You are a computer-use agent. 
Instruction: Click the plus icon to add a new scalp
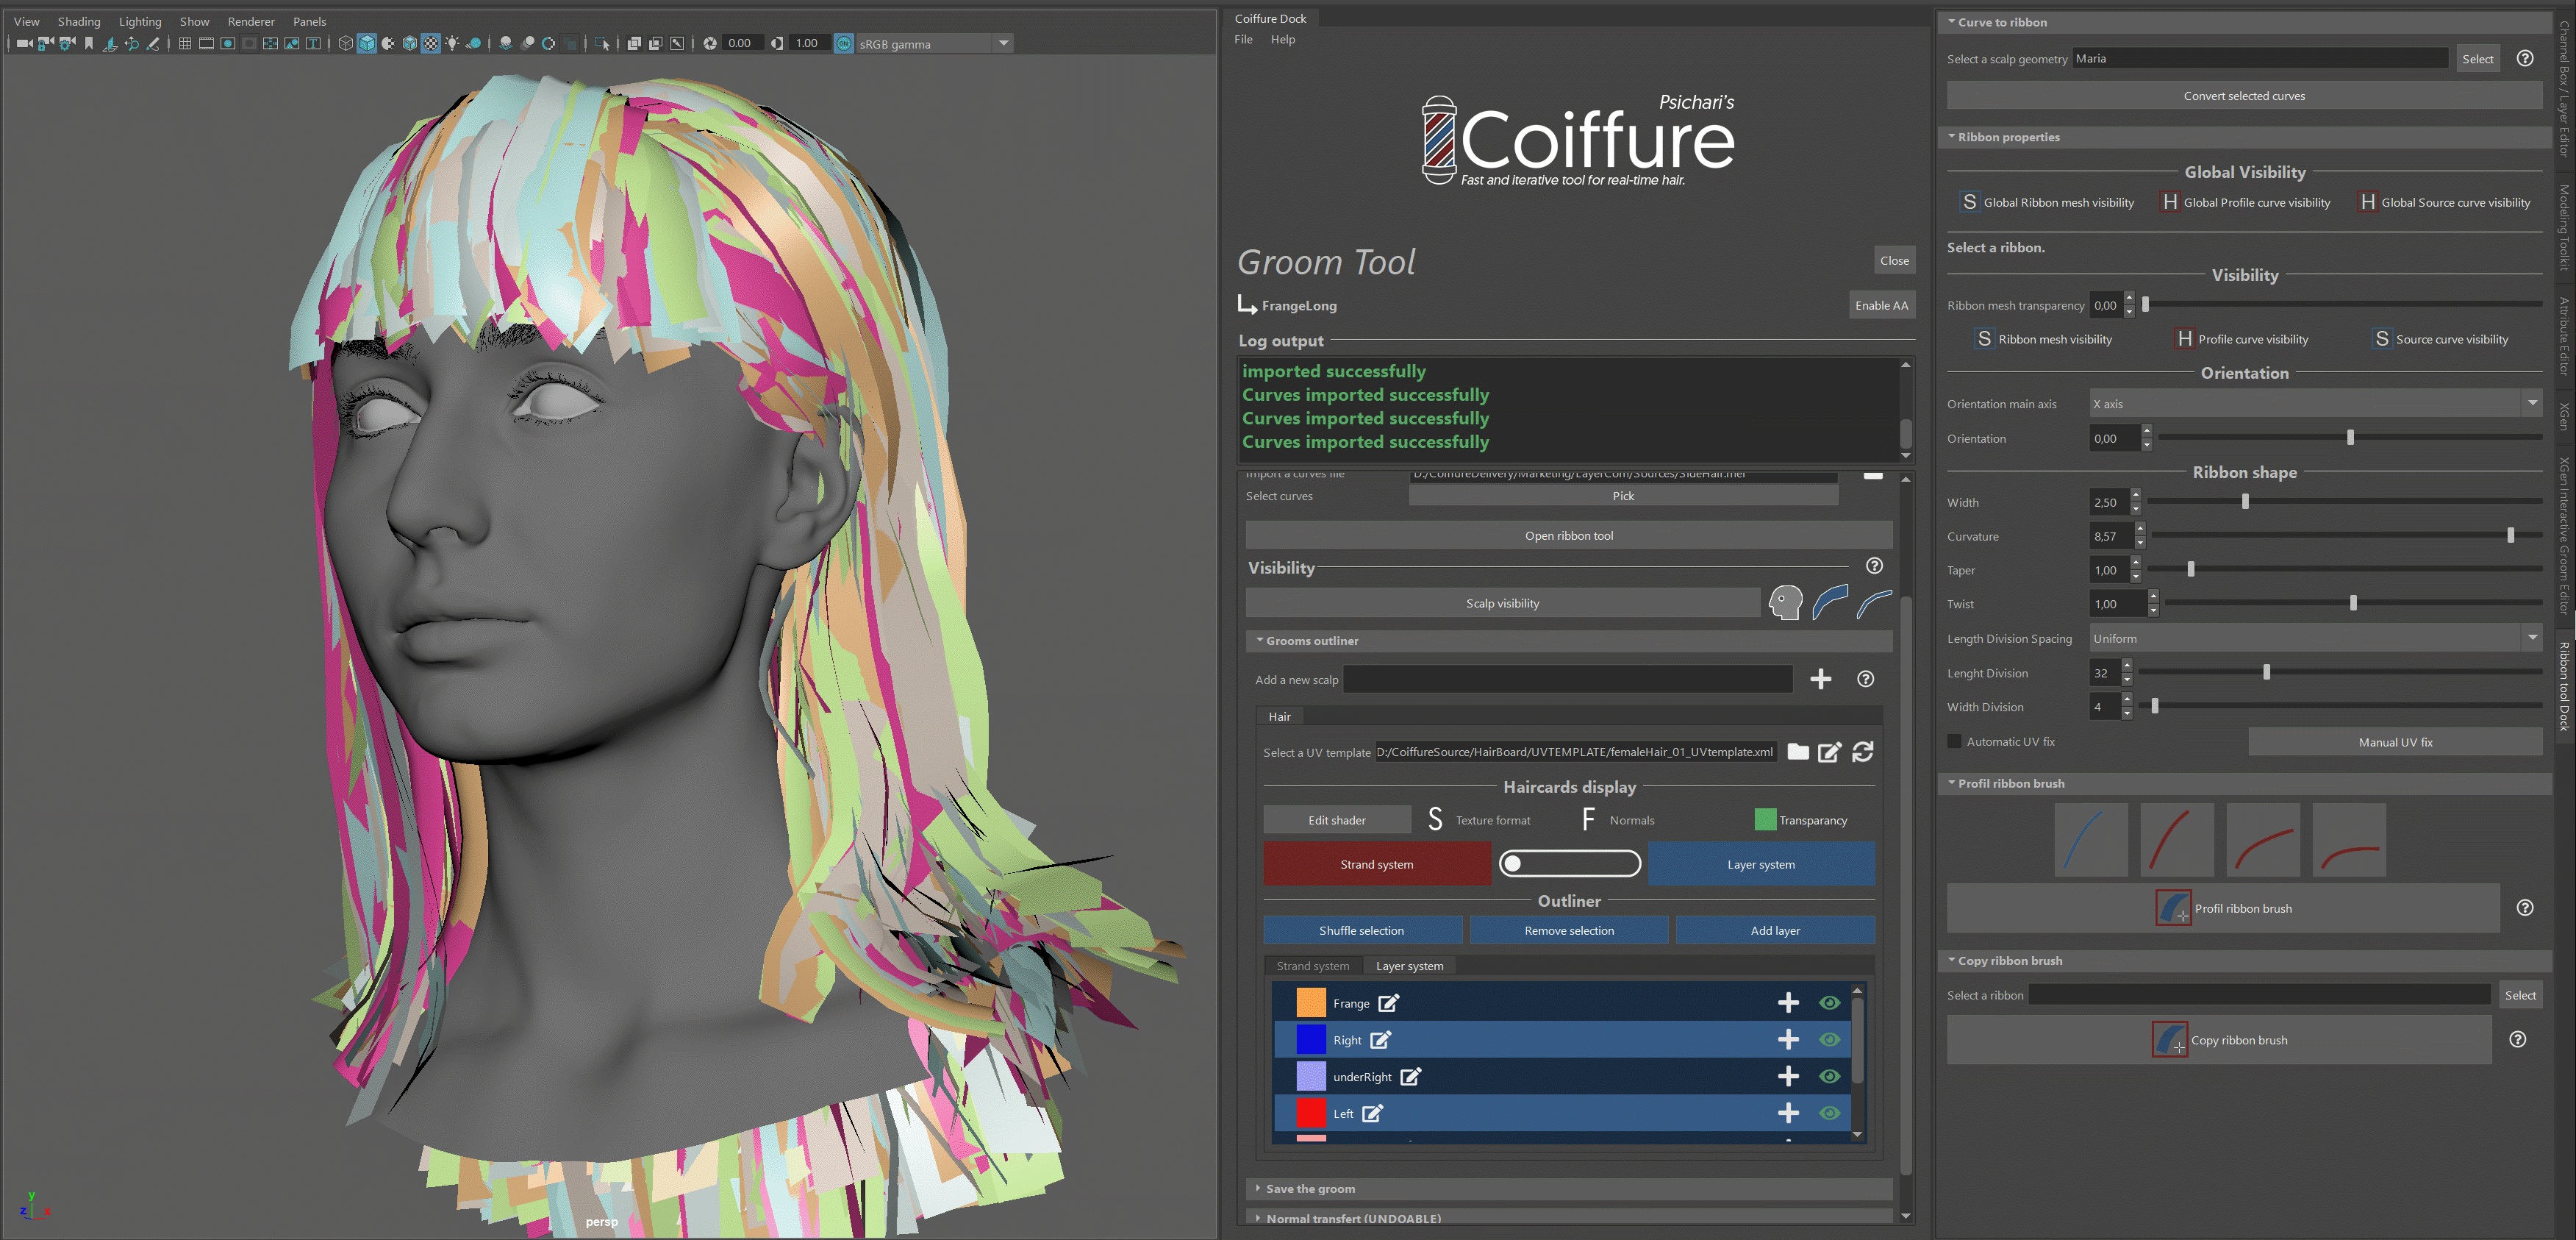[x=1820, y=680]
